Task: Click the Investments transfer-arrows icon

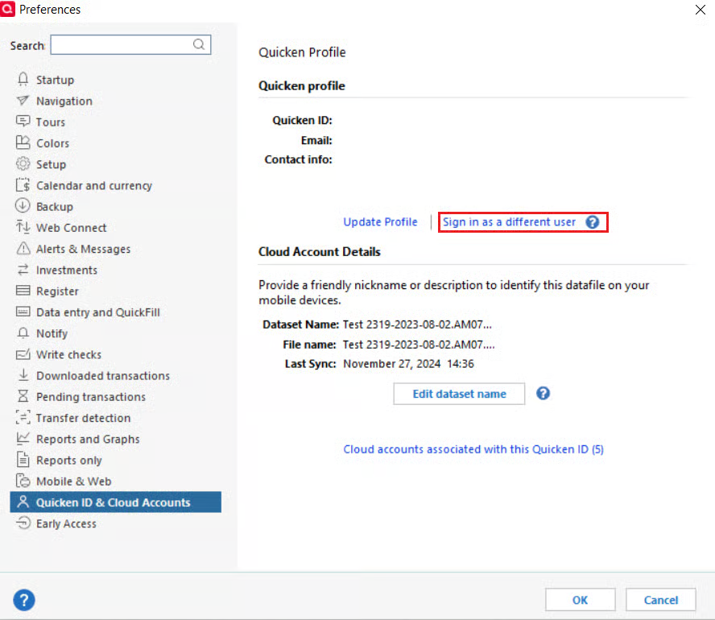Action: [23, 270]
